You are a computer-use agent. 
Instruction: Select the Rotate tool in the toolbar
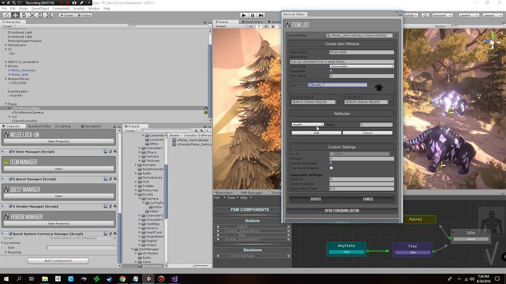pos(24,15)
